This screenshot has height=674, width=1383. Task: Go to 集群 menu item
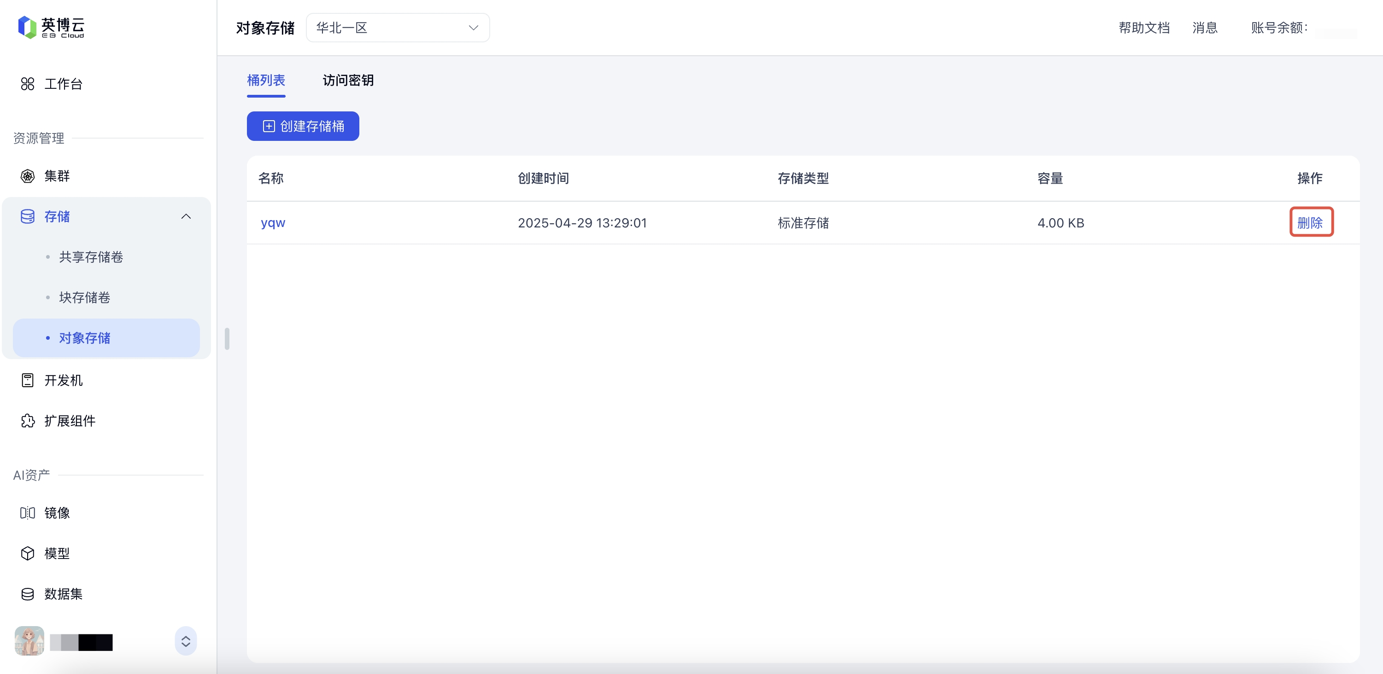point(57,176)
